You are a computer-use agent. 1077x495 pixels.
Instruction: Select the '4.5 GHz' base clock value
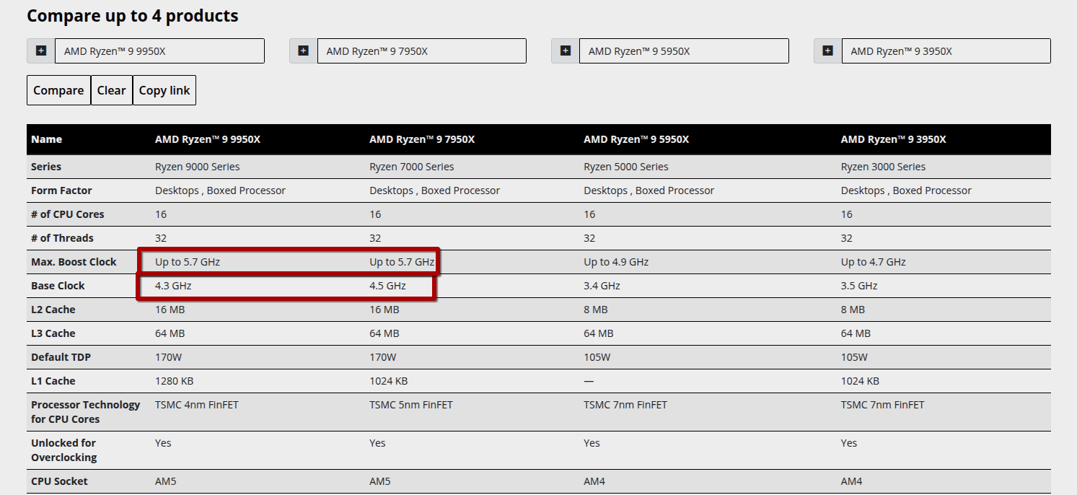(x=387, y=286)
